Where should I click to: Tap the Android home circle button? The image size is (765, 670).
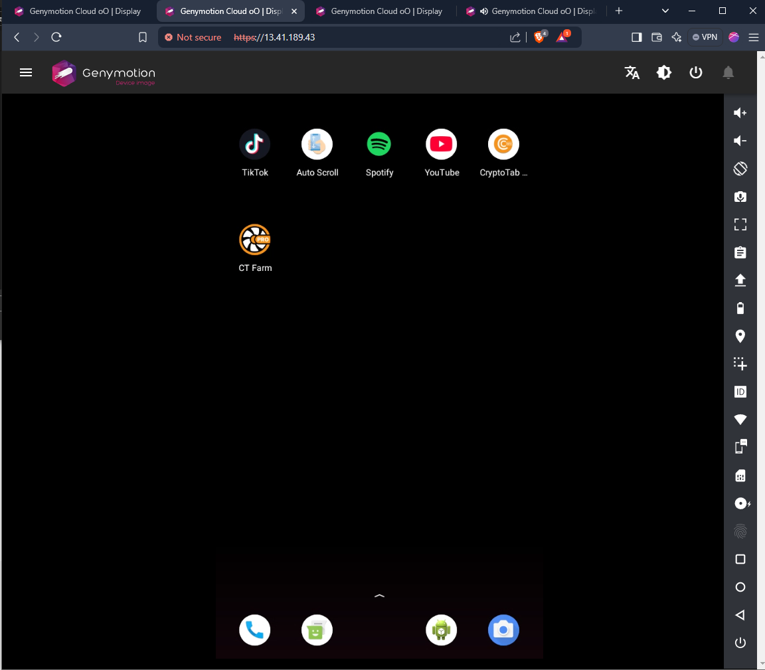point(740,587)
